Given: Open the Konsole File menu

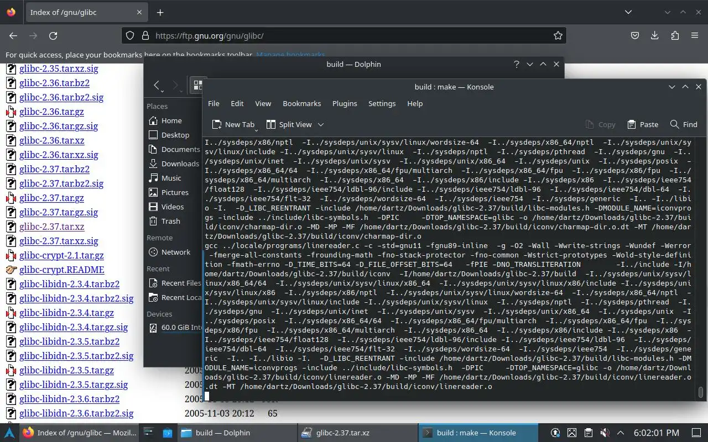Looking at the screenshot, I should click(214, 103).
